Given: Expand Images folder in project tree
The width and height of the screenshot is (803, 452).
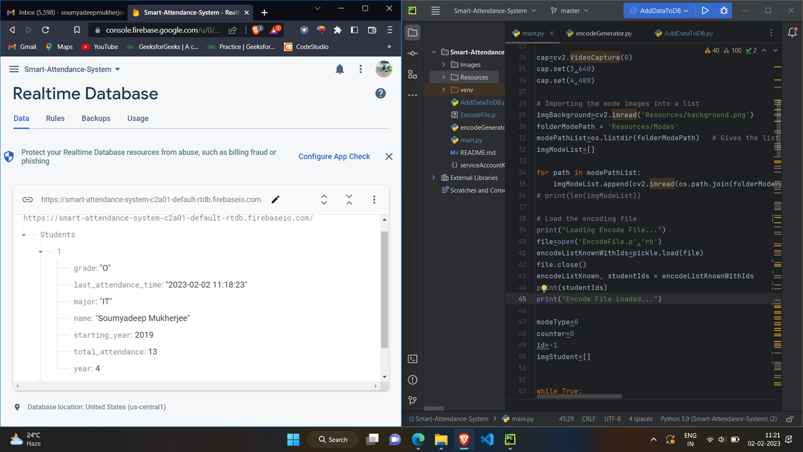Looking at the screenshot, I should (x=444, y=65).
